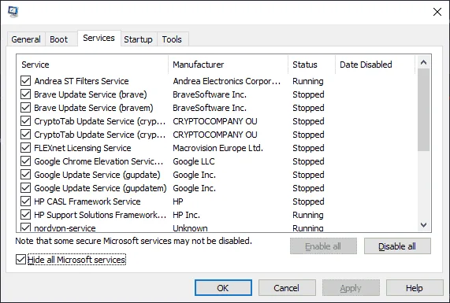This screenshot has height=303, width=450.
Task: Toggle Google Chrome Elevation Service checkbox
Action: (x=25, y=161)
